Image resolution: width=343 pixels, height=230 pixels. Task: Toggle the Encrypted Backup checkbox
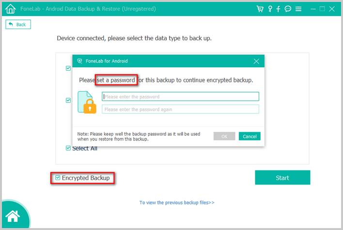(x=58, y=178)
